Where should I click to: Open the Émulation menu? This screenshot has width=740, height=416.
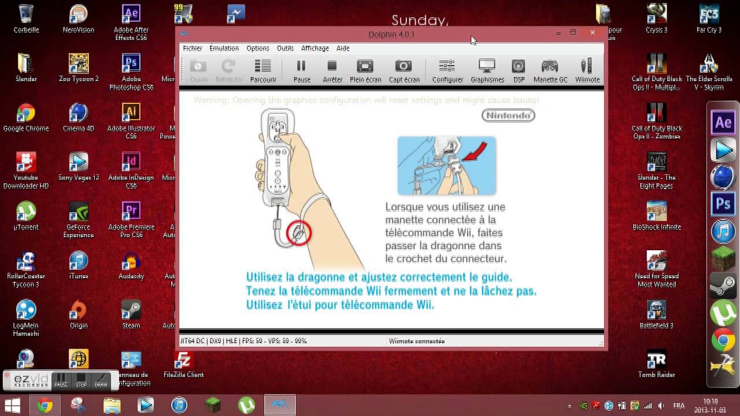pyautogui.click(x=224, y=48)
